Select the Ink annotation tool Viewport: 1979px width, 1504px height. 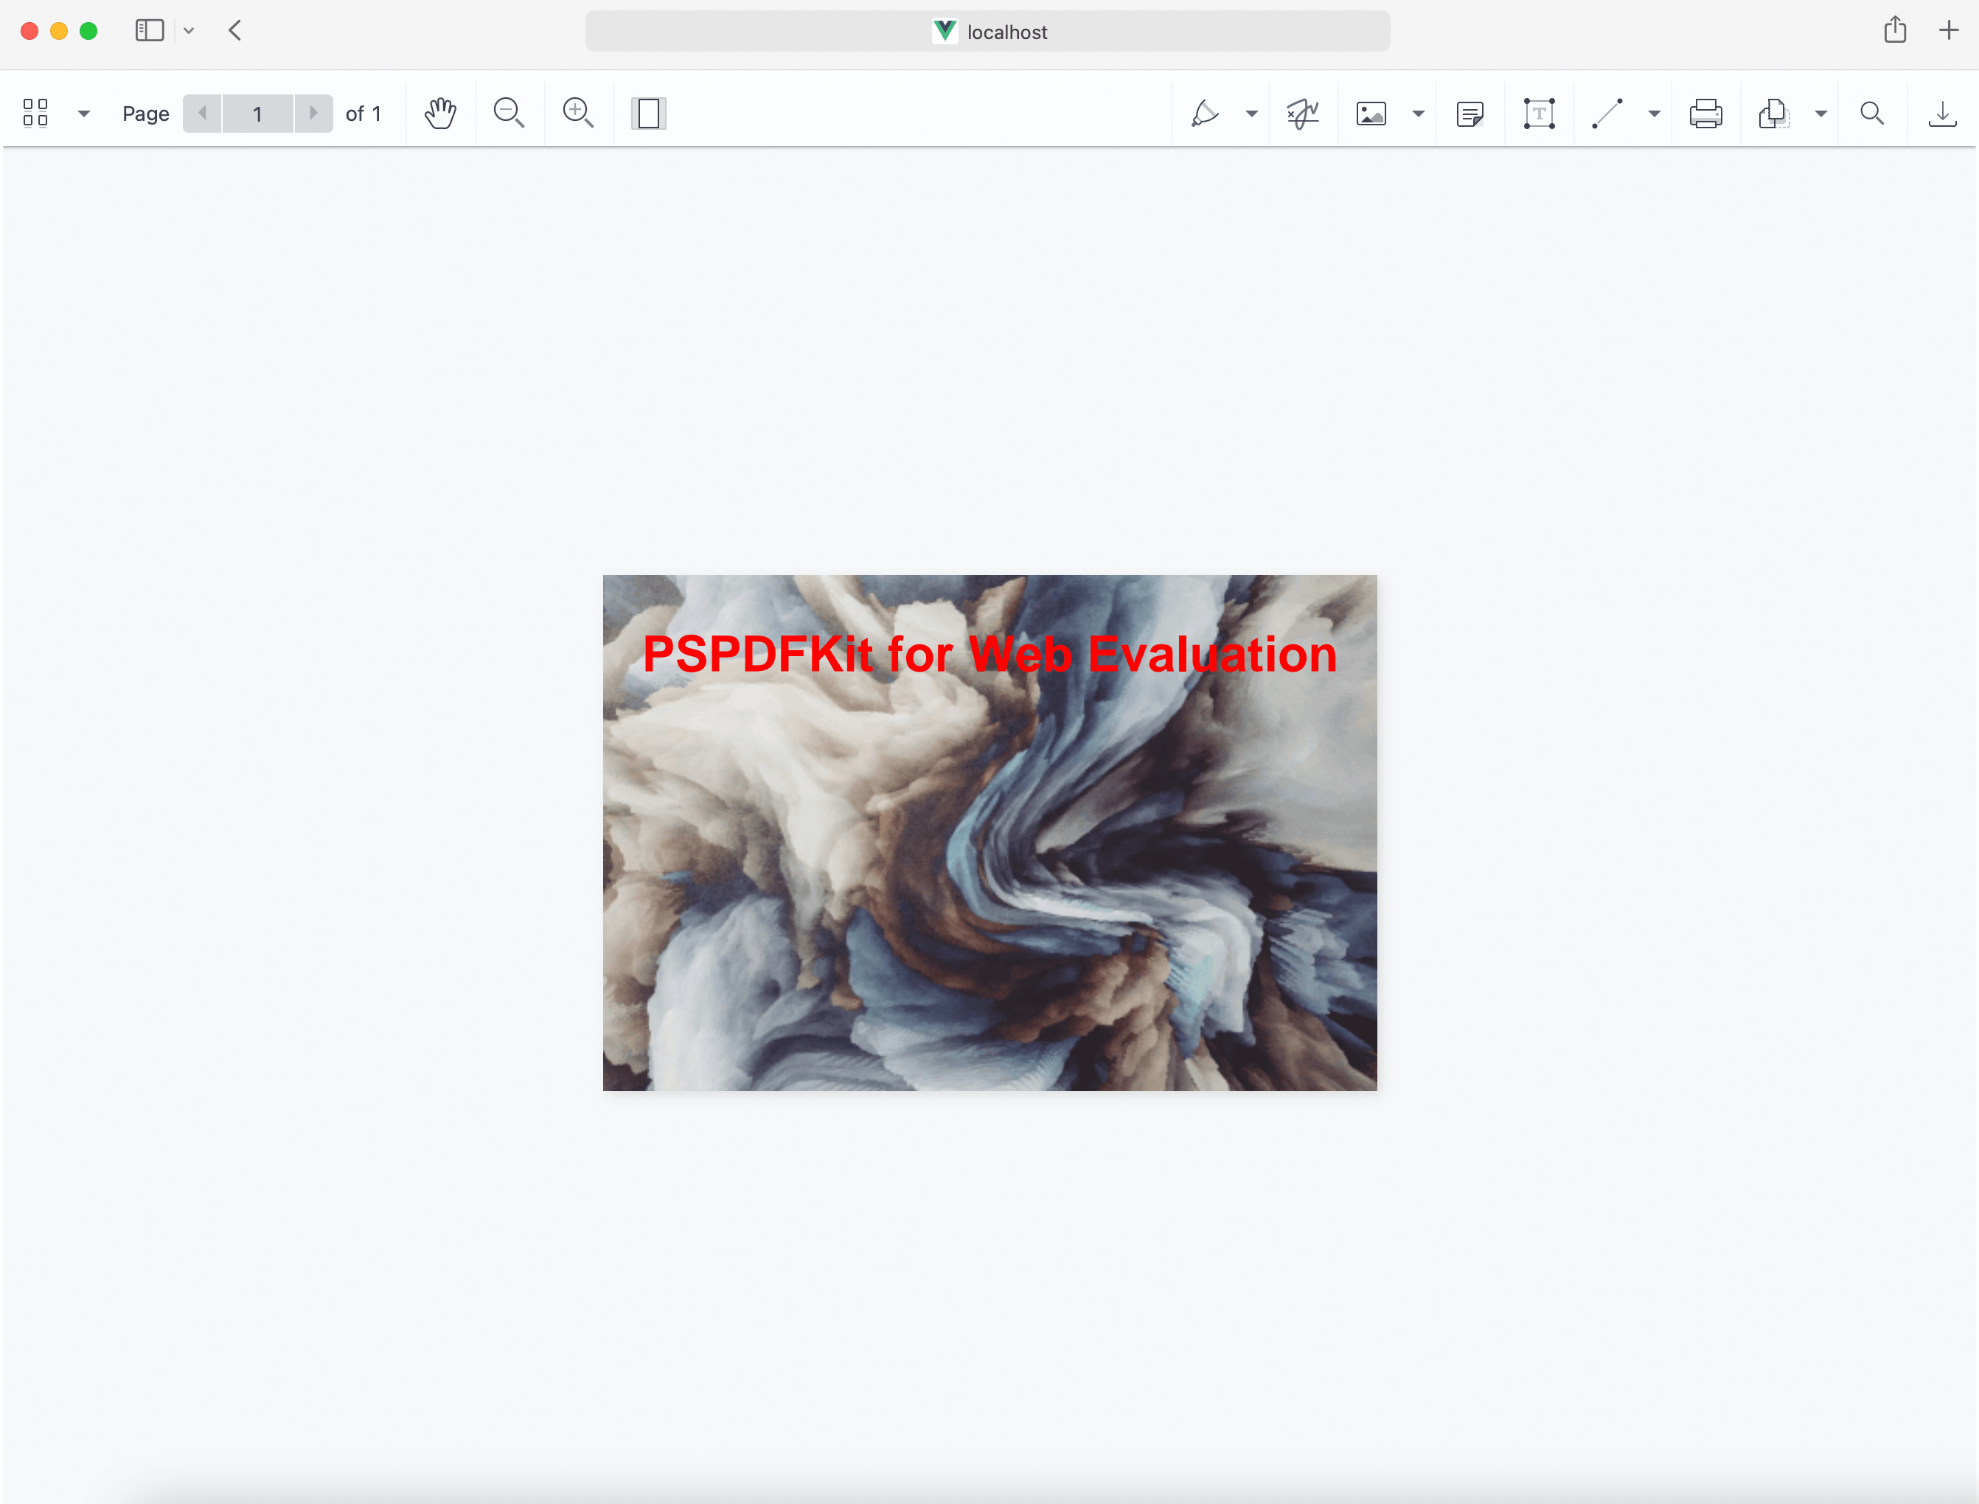coord(1206,113)
